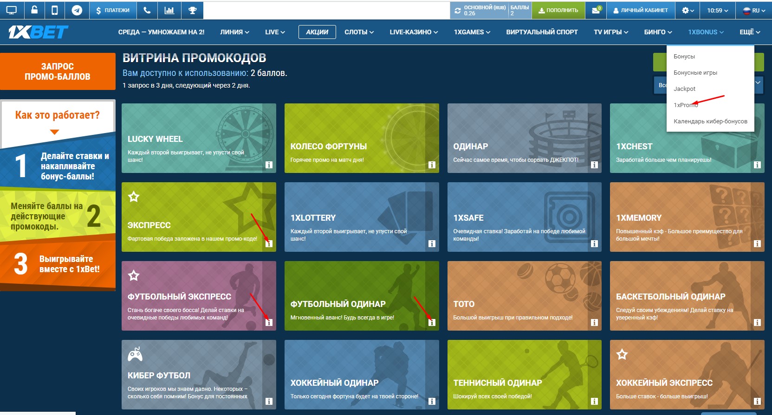
Task: Click the ПОПОЛНИТЬ deposit button
Action: (558, 10)
